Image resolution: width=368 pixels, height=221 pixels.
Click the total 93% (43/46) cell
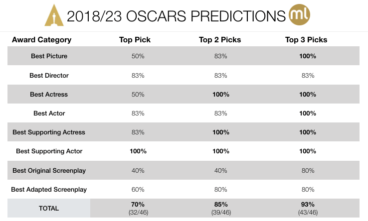tap(308, 208)
